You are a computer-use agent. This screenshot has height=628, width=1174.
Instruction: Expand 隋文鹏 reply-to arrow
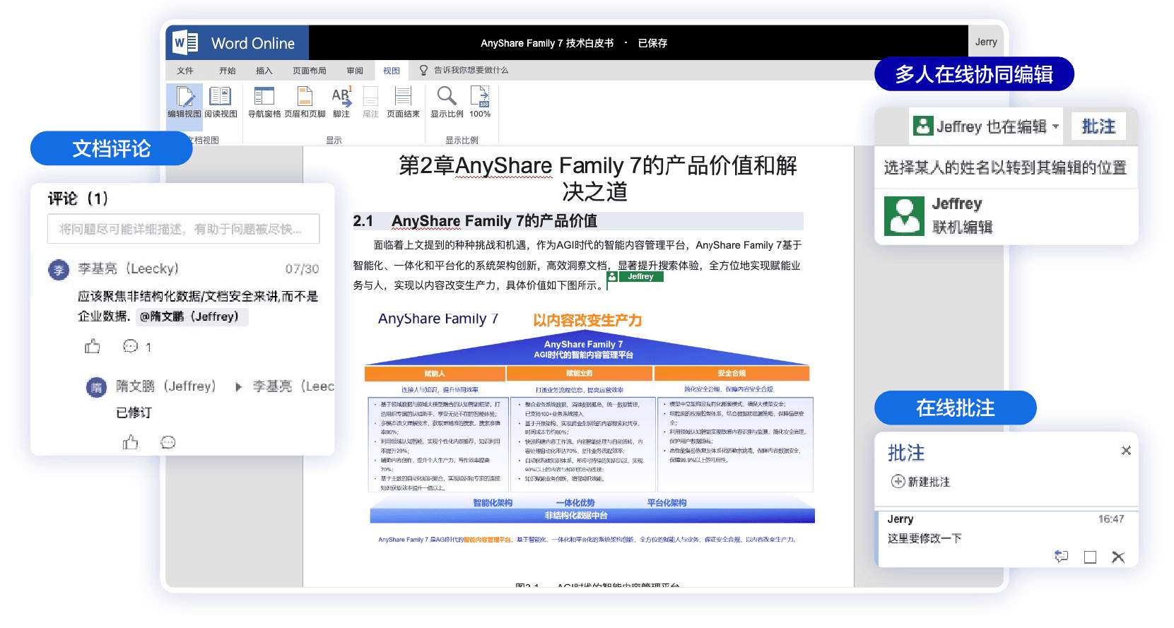point(238,387)
